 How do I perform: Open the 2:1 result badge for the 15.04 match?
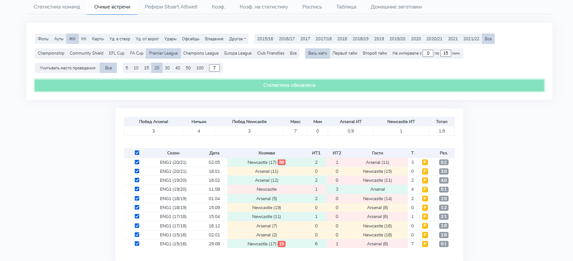coord(444,217)
